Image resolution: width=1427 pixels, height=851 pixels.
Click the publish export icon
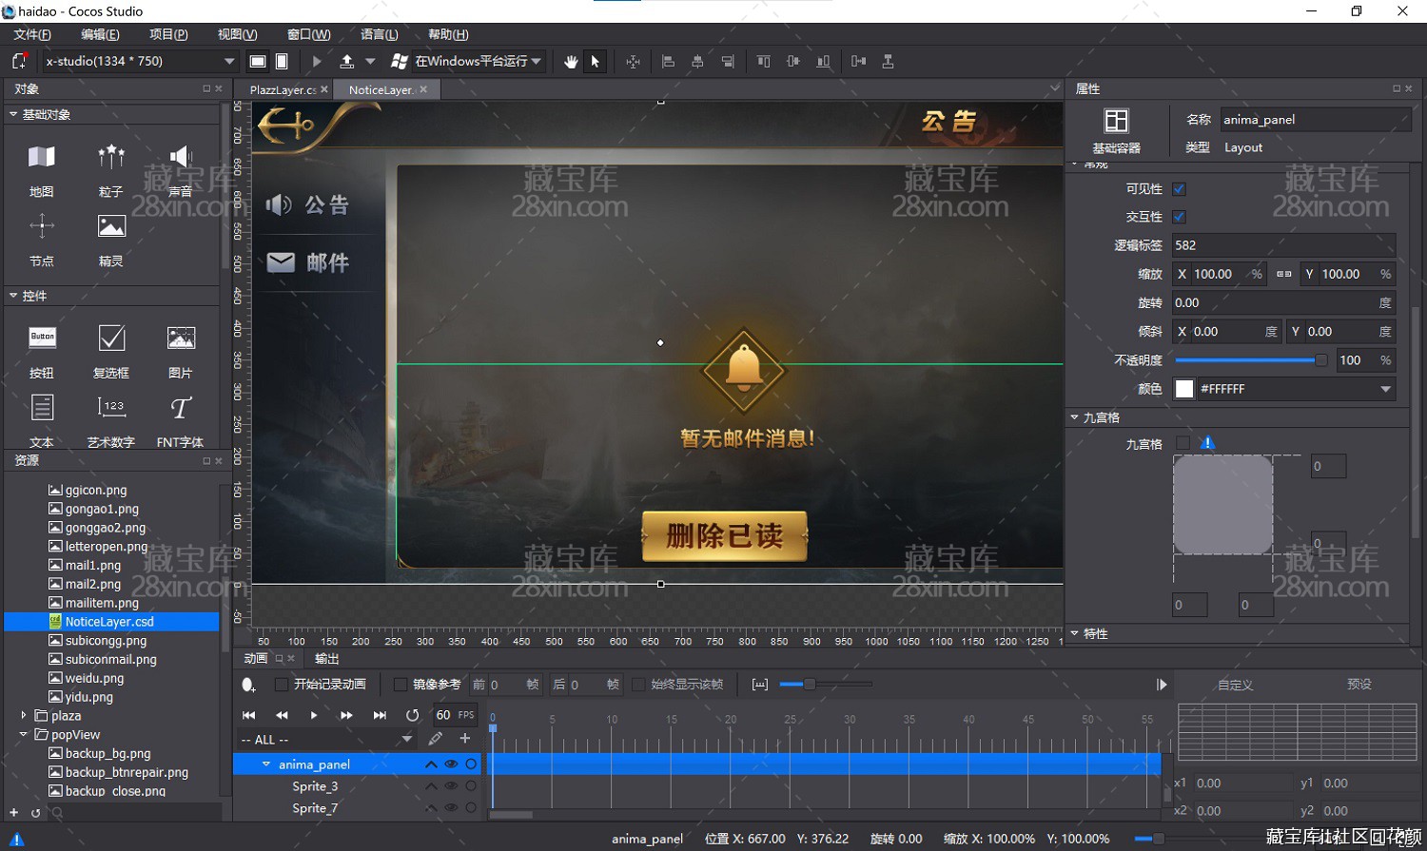(347, 61)
